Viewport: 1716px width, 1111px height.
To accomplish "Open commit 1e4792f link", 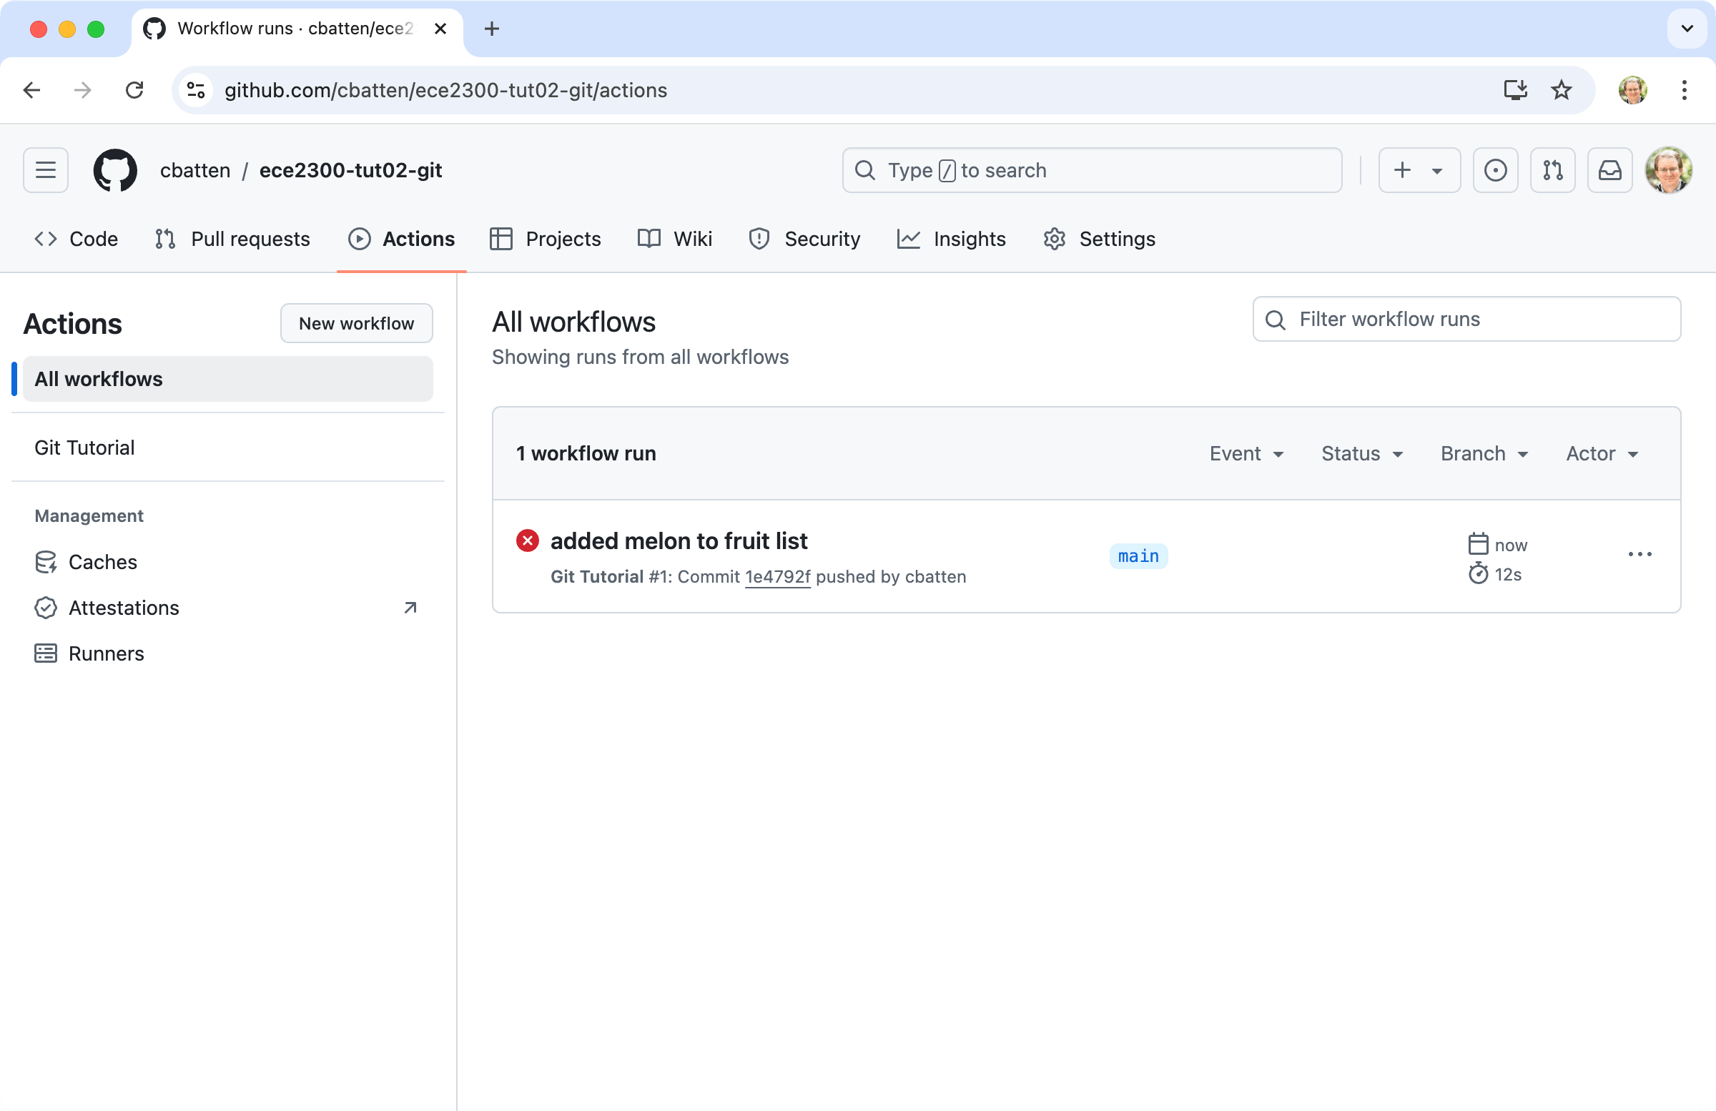I will point(777,577).
